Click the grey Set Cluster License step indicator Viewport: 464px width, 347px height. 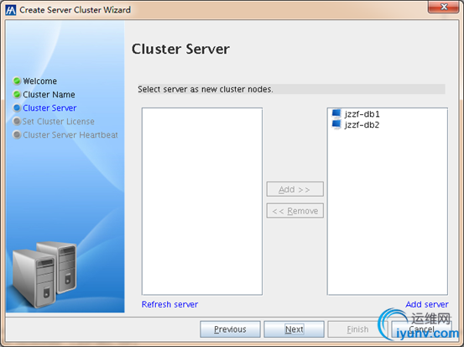coord(17,121)
